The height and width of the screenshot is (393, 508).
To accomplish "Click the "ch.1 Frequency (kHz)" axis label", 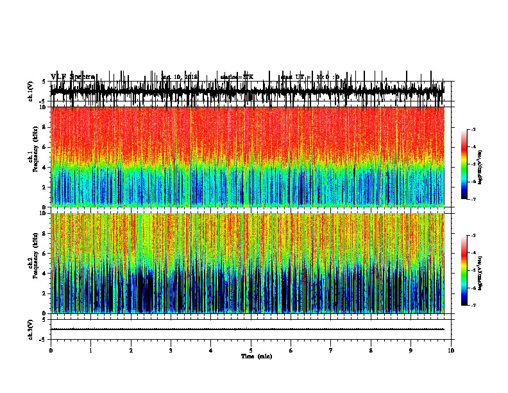I will (33, 149).
